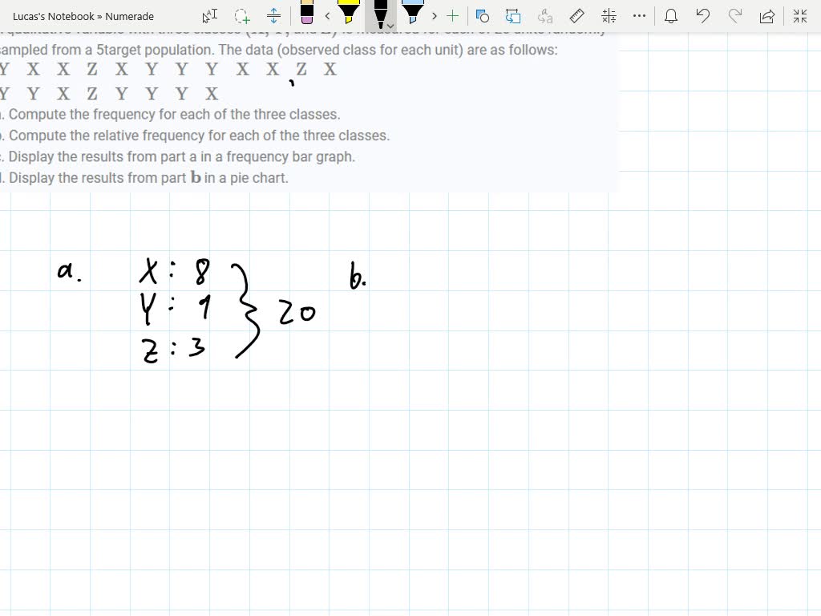Choose the text selection cursor tool
Viewport: 821px width, 616px height.
click(208, 14)
